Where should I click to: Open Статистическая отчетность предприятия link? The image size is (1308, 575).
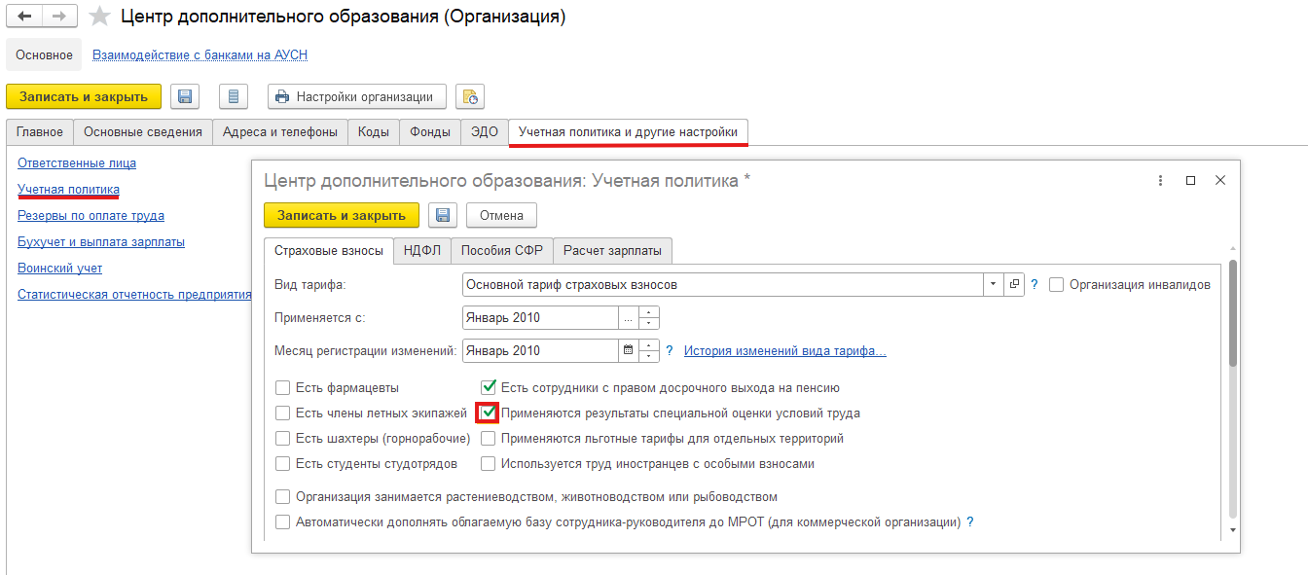click(134, 294)
